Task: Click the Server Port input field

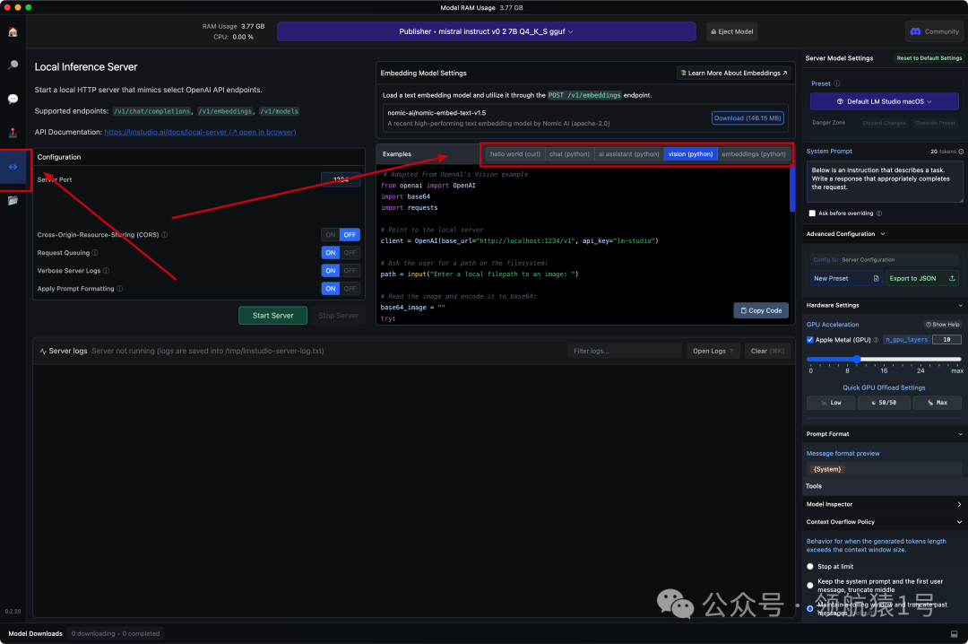Action: (x=341, y=180)
